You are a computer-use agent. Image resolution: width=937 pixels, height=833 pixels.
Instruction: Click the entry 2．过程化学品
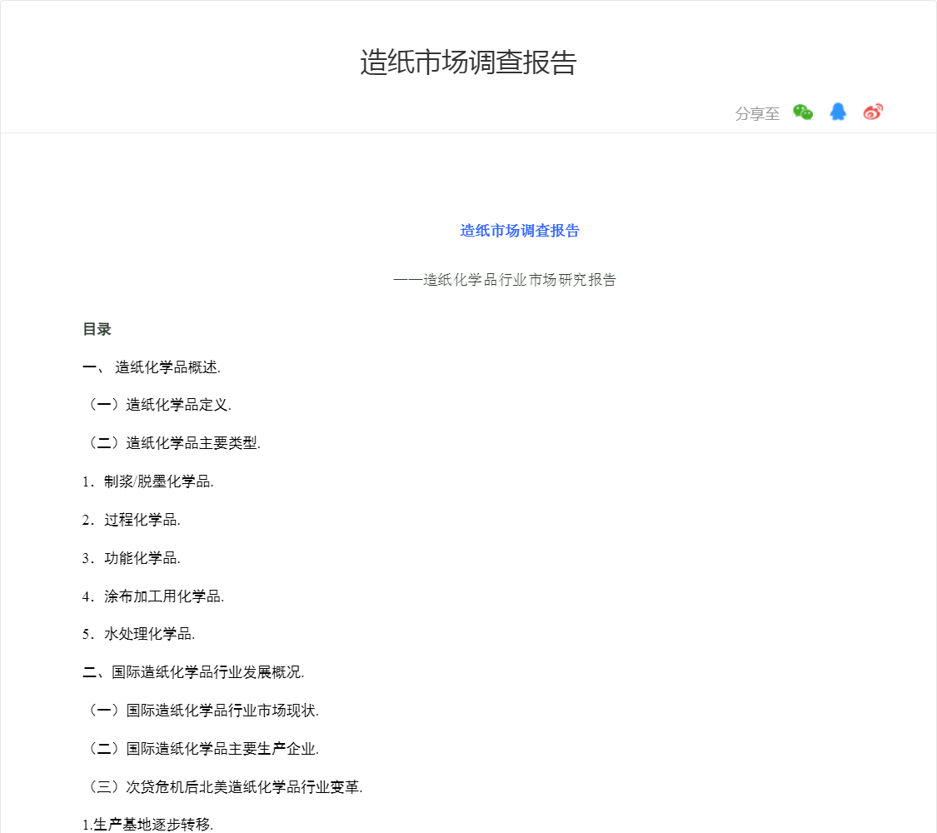click(x=132, y=520)
